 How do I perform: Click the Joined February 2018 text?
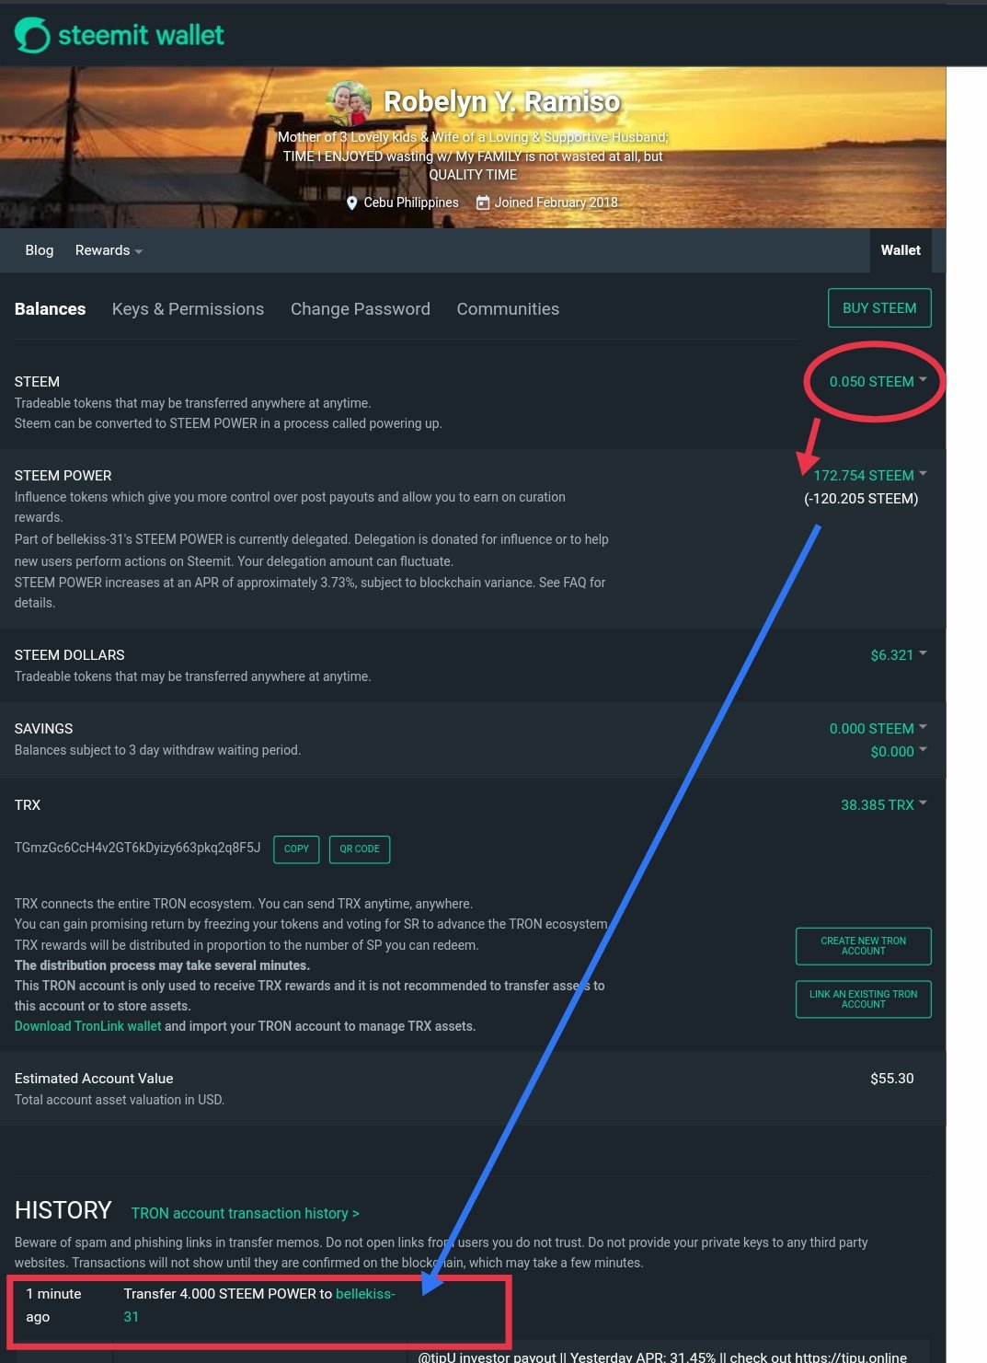pyautogui.click(x=556, y=202)
